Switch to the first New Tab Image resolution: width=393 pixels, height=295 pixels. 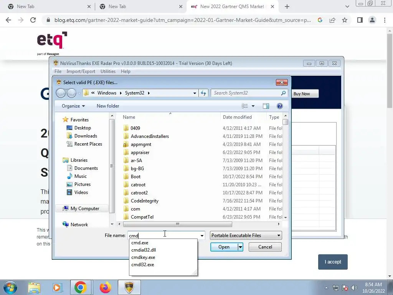pyautogui.click(x=48, y=7)
